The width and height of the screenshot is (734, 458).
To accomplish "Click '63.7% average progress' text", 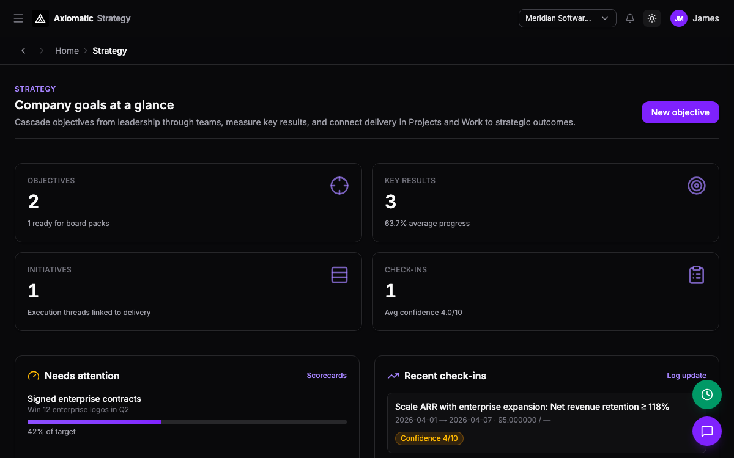I will pyautogui.click(x=427, y=224).
